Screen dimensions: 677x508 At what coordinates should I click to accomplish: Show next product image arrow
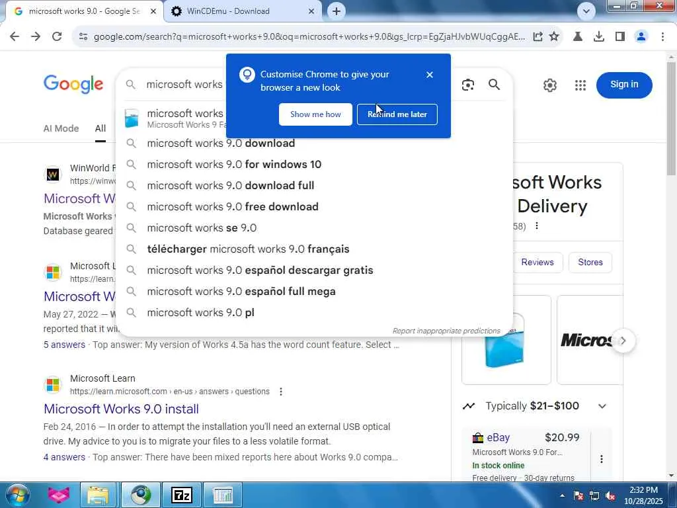click(x=623, y=341)
